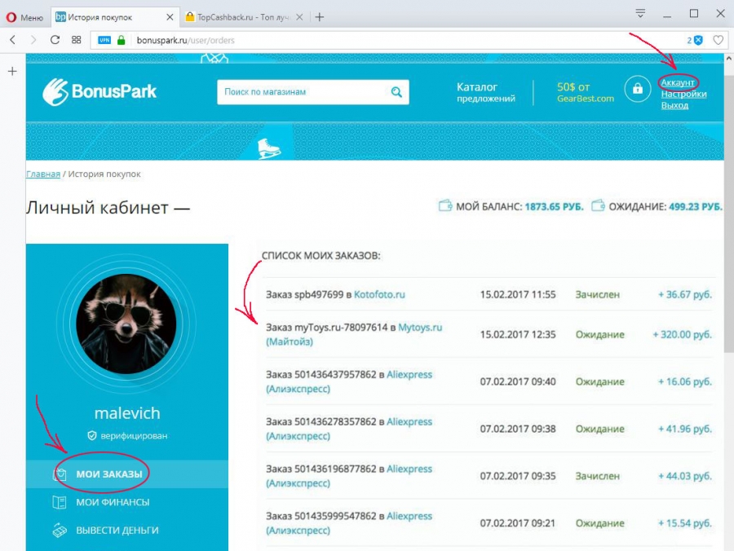734x551 pixels.
Task: Click the МОИ ЗАКАЗЫ bag icon
Action: pos(60,474)
